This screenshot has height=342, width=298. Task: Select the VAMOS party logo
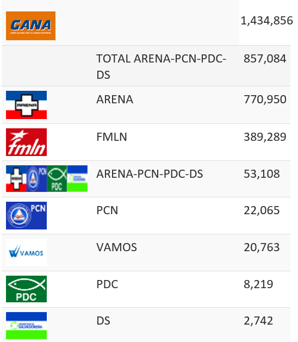[x=26, y=252]
